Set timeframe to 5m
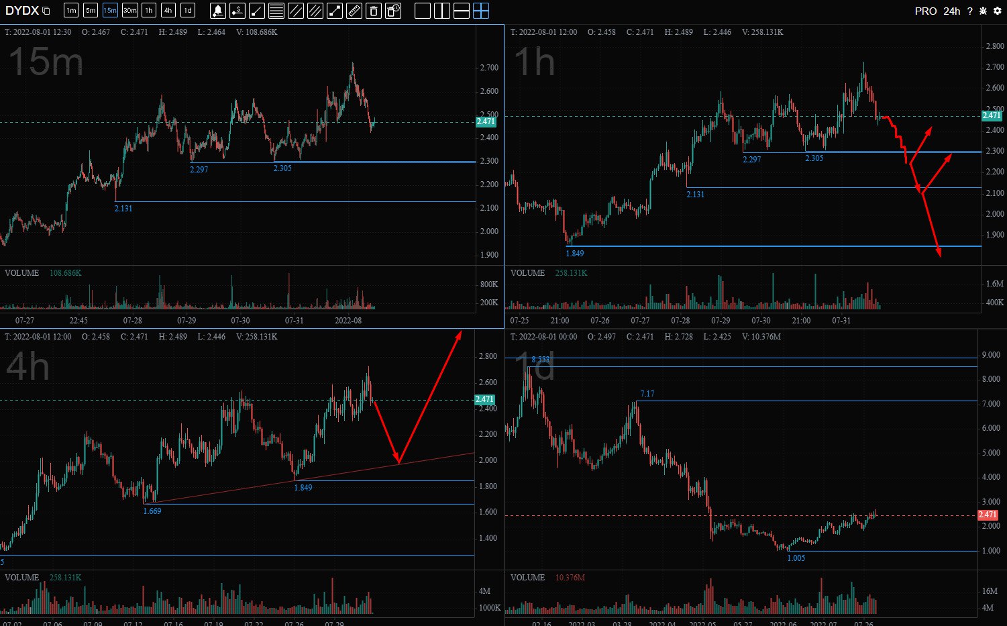This screenshot has height=626, width=1007. [x=91, y=10]
